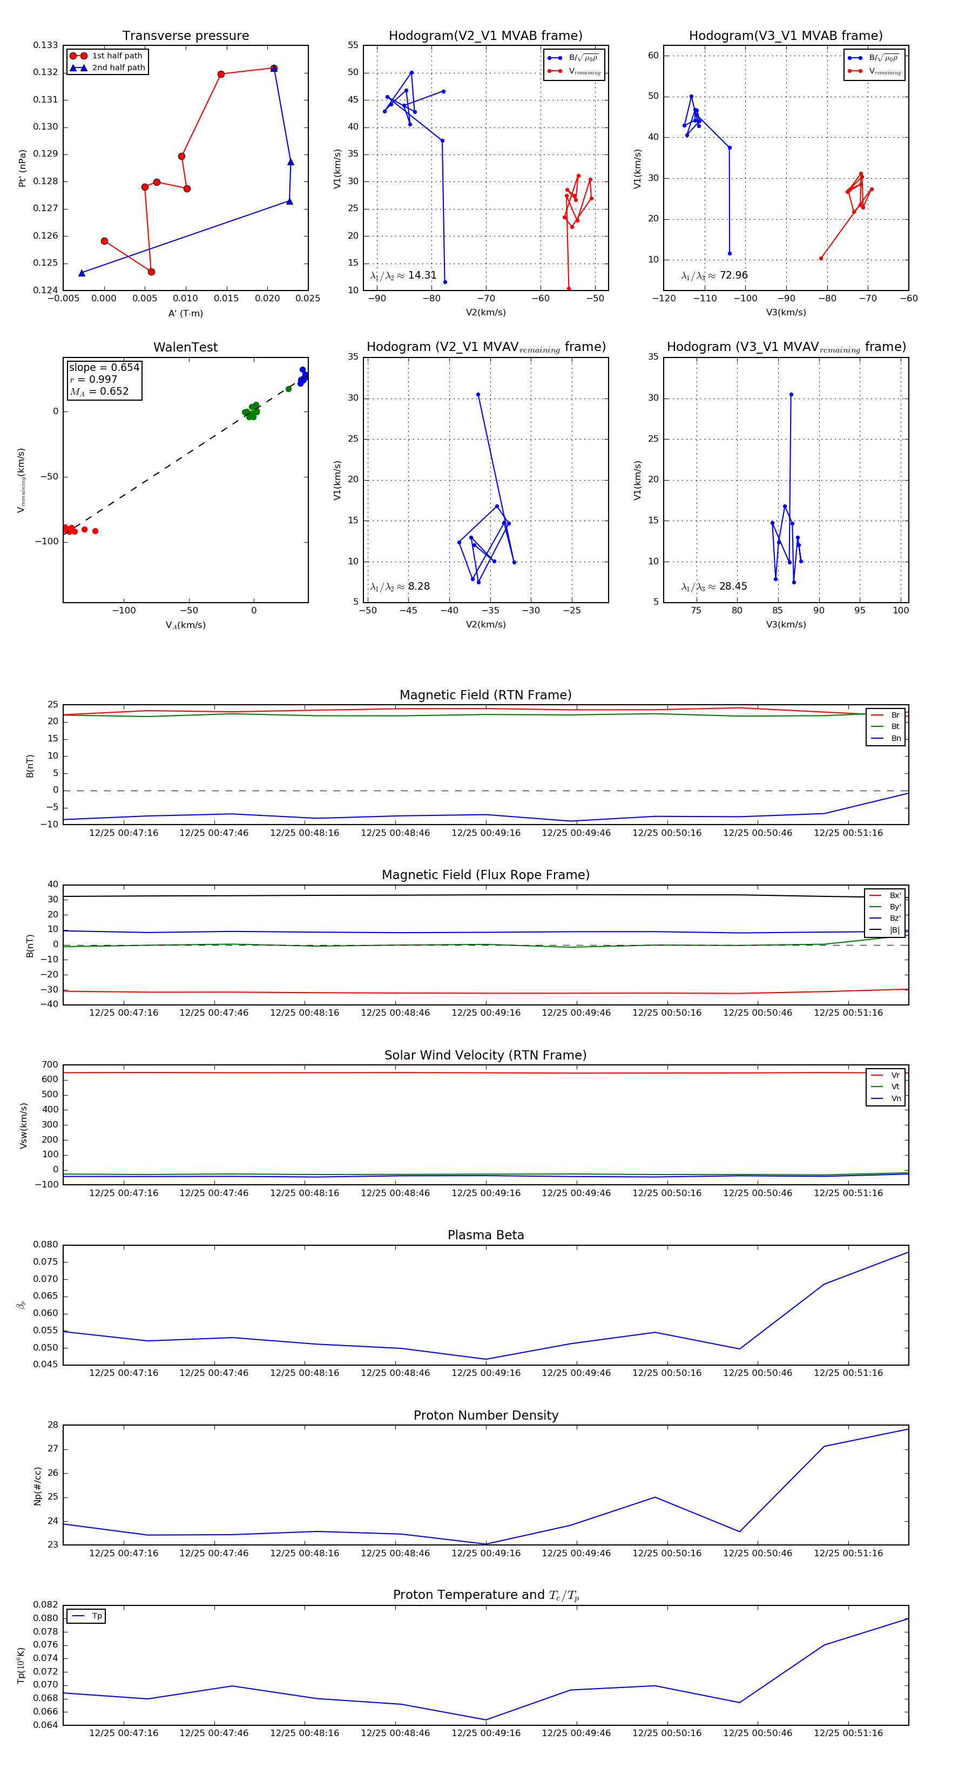Screen dimensions: 972x1782
Task: Click the "Plasma Beta" plot title
Action: pos(485,1235)
